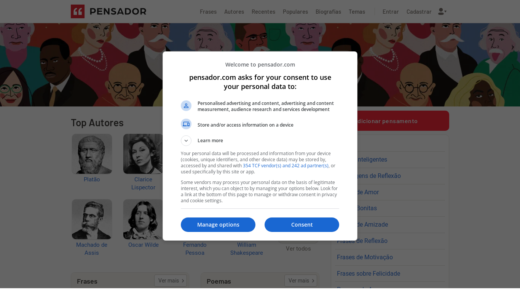Click the Consent button

point(302,225)
